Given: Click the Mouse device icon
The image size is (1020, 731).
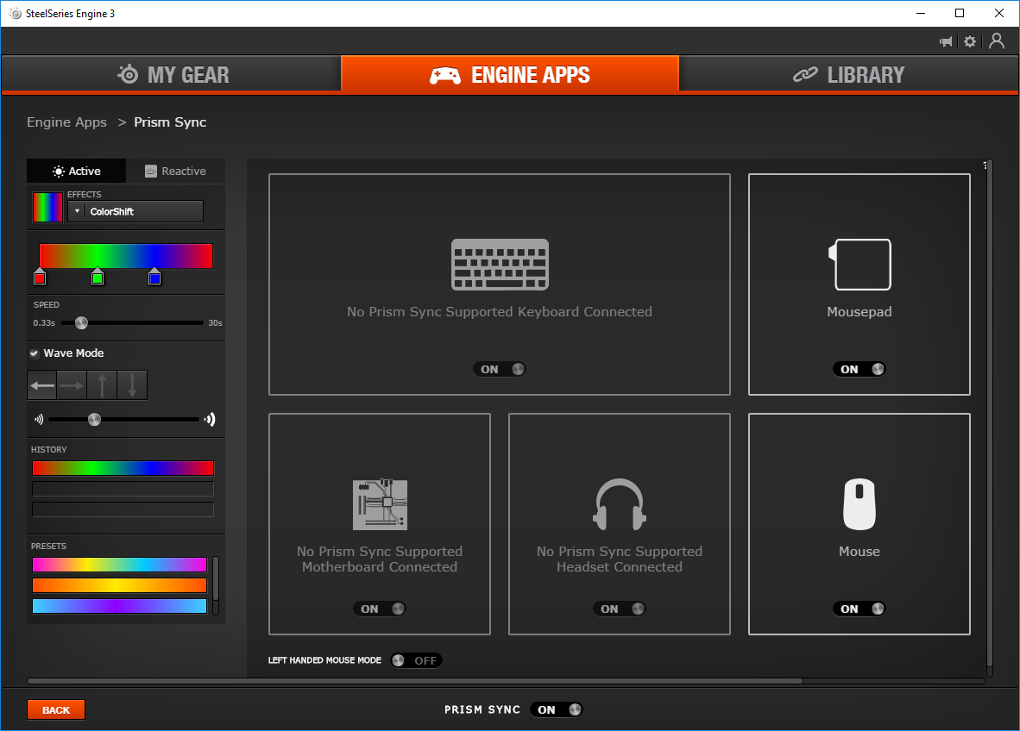Looking at the screenshot, I should [859, 504].
